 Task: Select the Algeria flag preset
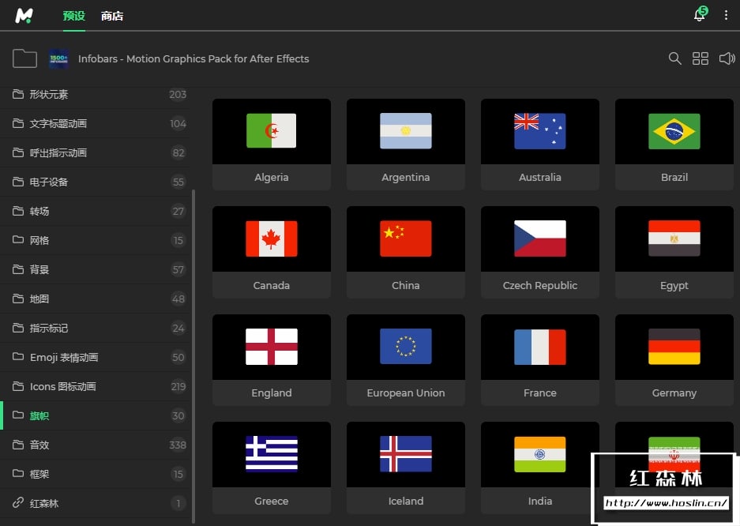pyautogui.click(x=272, y=145)
